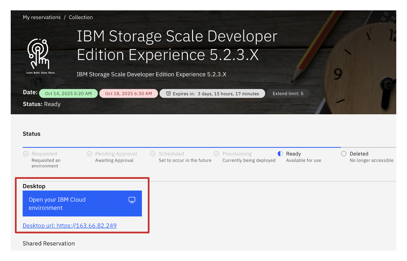Click the Ready step label
Screen dimensions: 407x261
click(x=293, y=154)
